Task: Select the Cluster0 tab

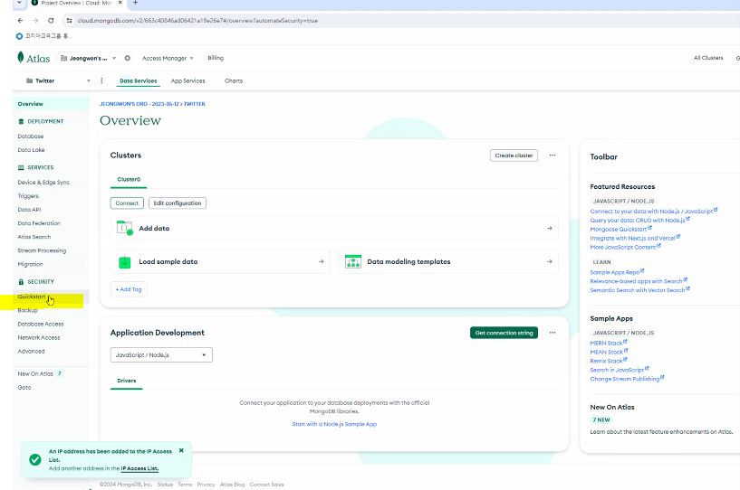Action: click(129, 180)
